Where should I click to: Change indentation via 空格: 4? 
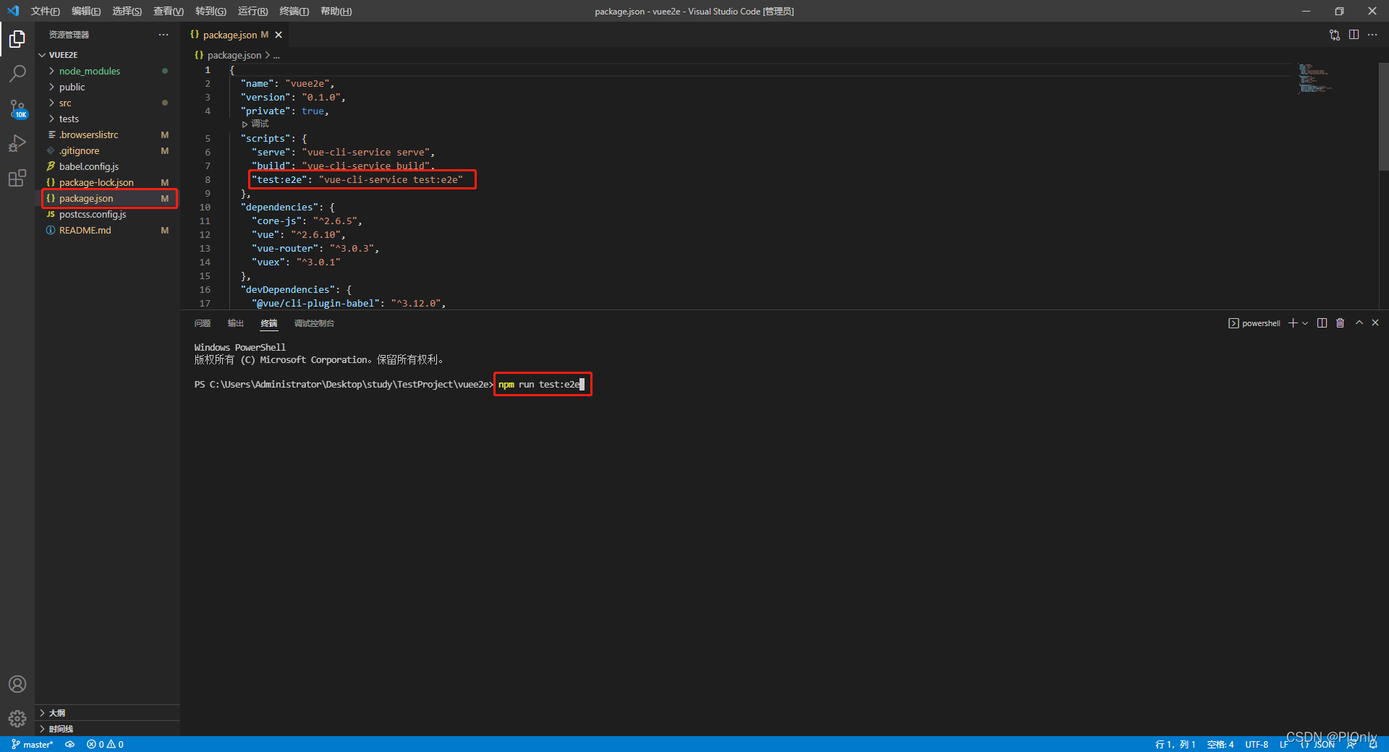click(x=1220, y=744)
